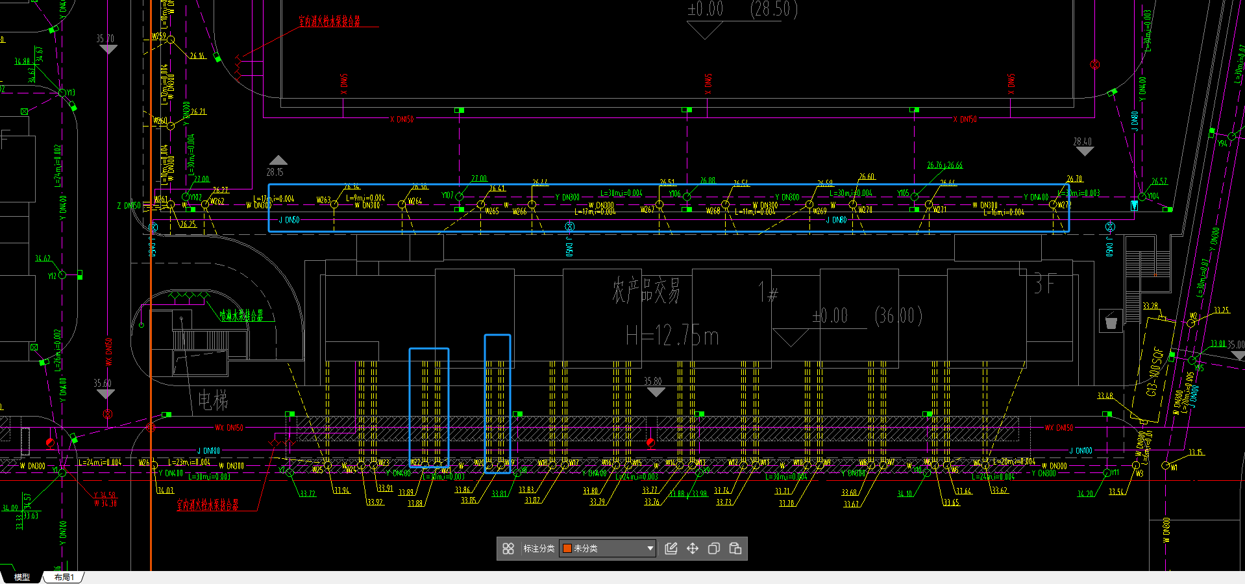Select the 农产品交易 building label
The image size is (1245, 584).
pos(646,290)
